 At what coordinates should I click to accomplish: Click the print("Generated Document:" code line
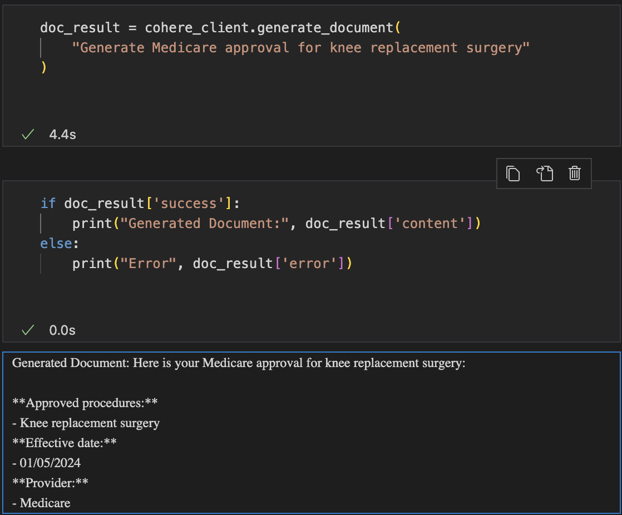tap(277, 224)
